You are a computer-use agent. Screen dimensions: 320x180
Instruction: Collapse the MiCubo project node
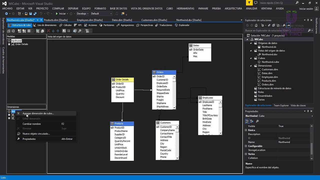pyautogui.click(x=247, y=39)
